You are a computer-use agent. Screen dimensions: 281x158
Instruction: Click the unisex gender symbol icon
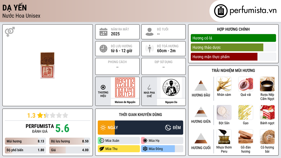[10, 32]
